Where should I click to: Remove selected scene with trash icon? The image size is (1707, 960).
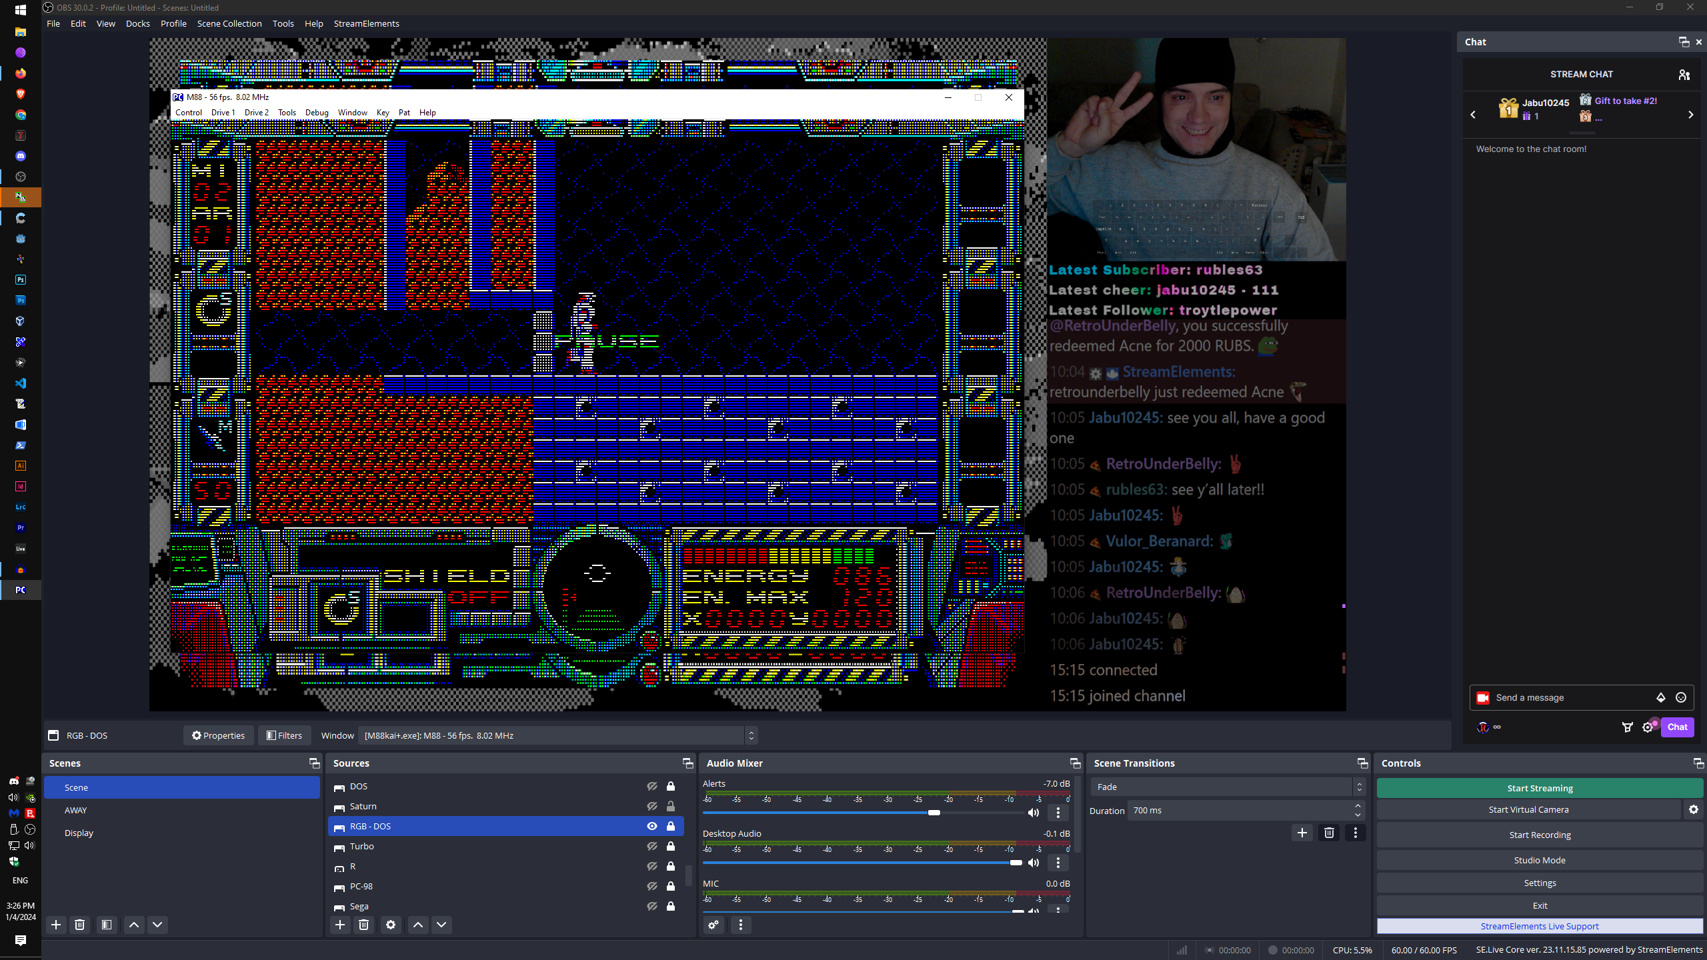click(80, 925)
